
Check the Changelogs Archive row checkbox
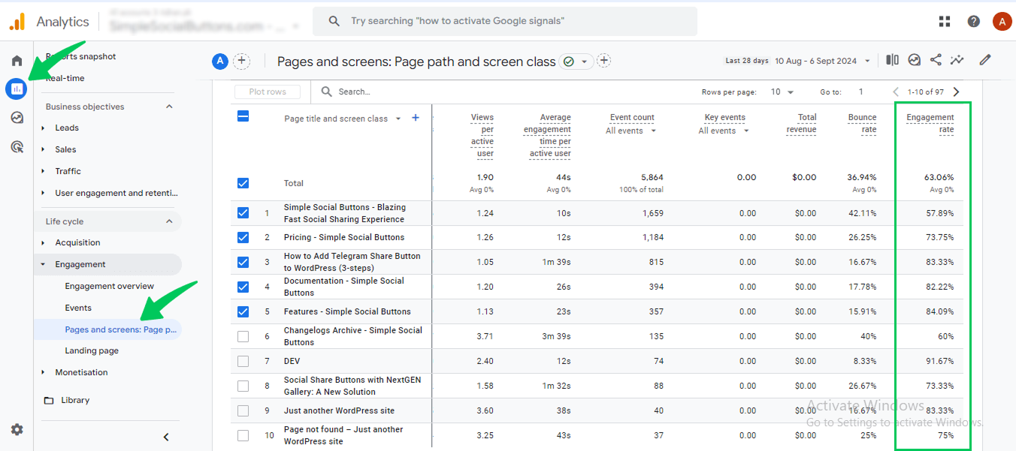coord(243,336)
